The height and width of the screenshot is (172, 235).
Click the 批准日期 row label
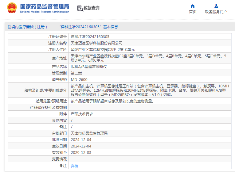59,140
